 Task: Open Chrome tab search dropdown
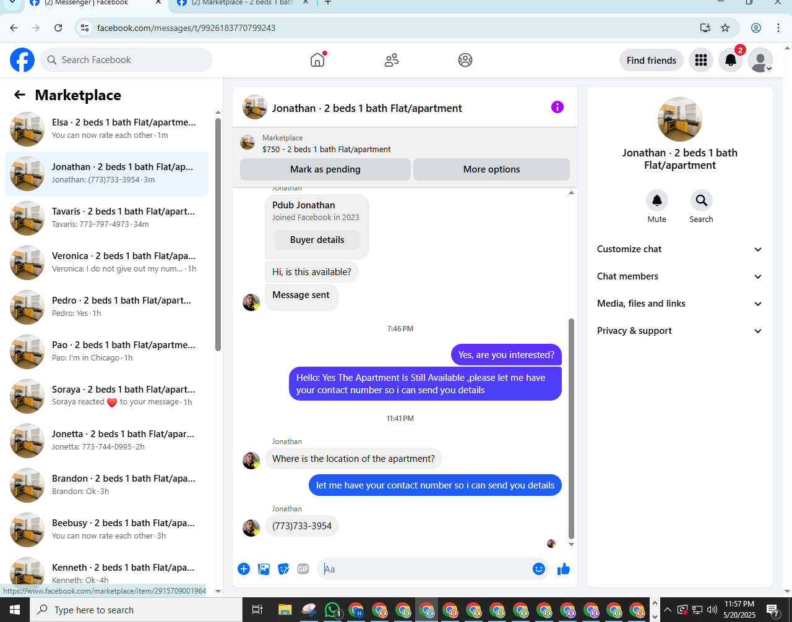12,3
